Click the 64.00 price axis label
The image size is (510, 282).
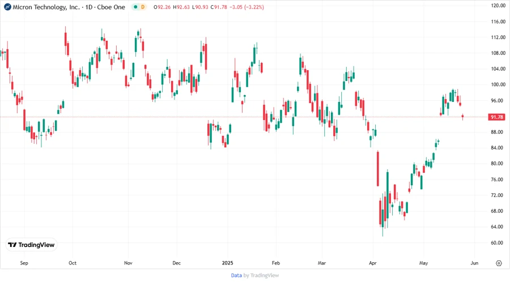click(498, 227)
